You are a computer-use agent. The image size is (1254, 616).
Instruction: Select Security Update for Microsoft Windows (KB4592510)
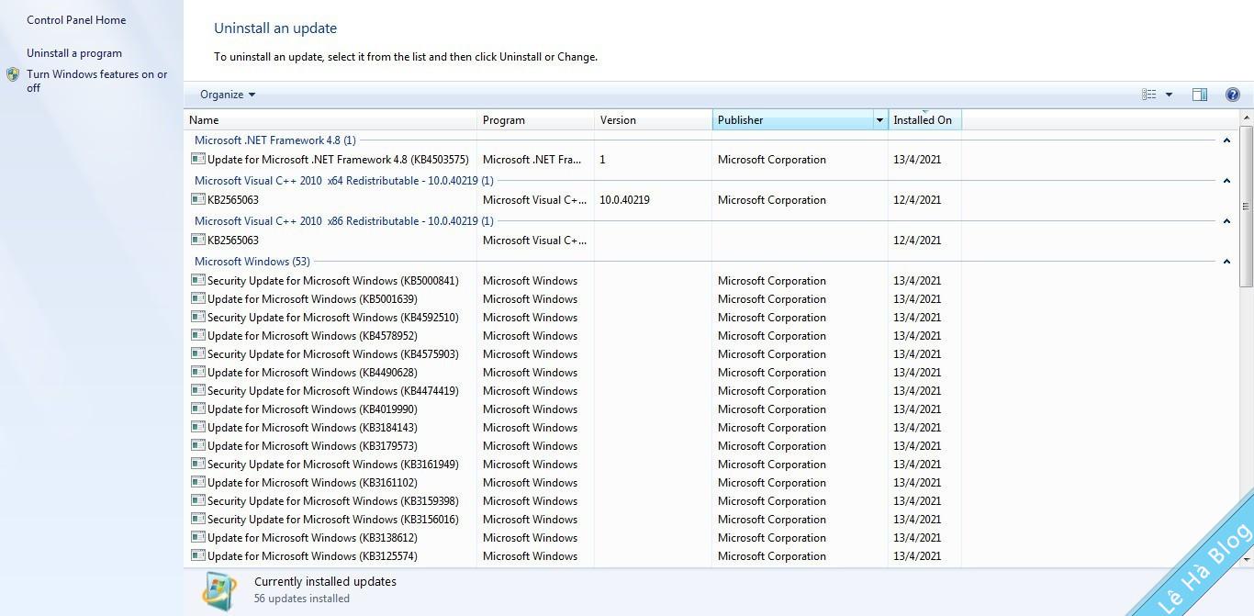point(333,318)
